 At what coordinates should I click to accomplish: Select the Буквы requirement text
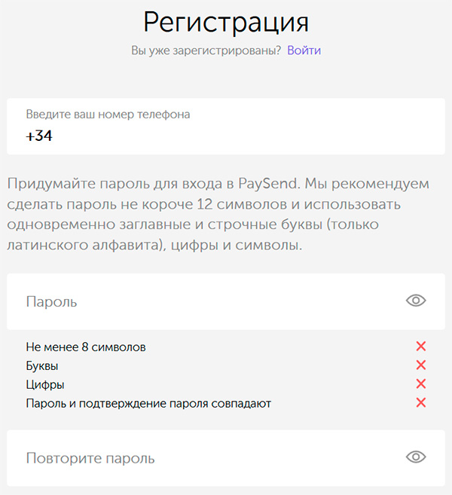[x=42, y=366]
